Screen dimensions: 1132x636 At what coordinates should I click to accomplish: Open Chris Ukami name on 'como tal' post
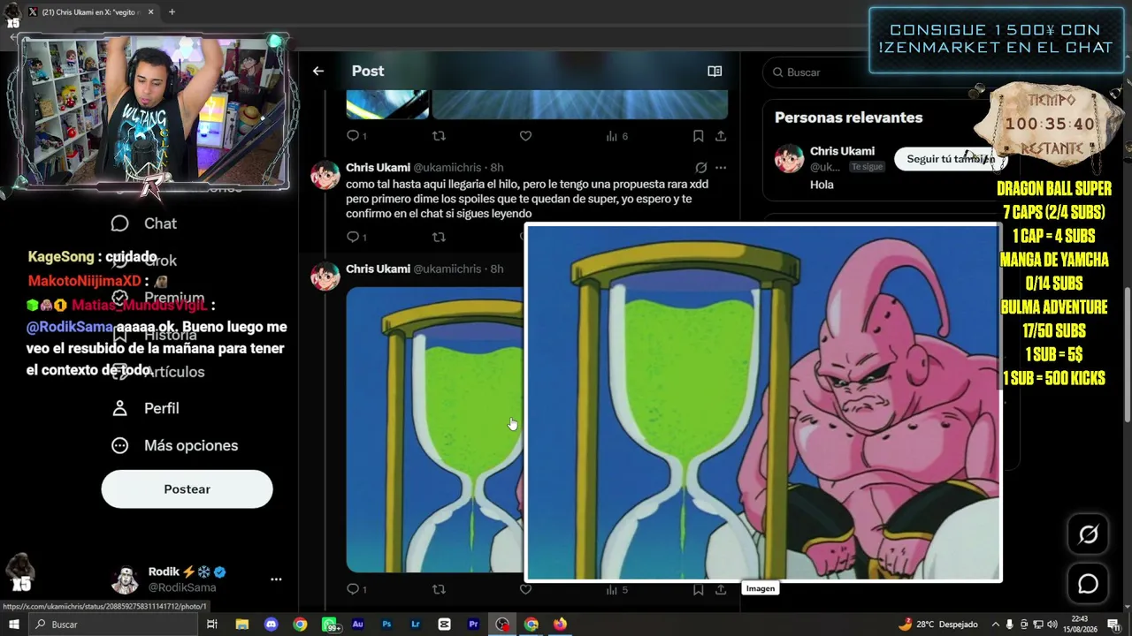(378, 168)
